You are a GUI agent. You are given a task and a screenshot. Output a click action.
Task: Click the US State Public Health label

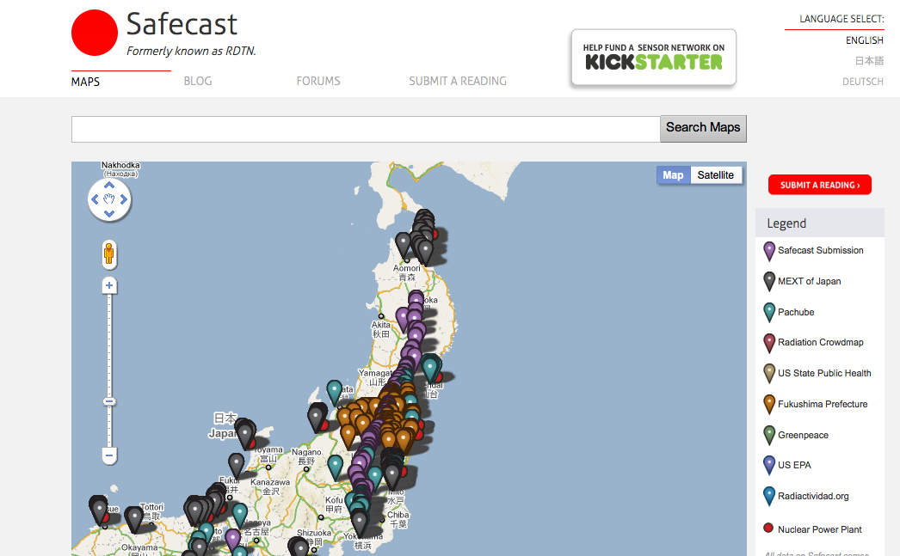pos(824,373)
